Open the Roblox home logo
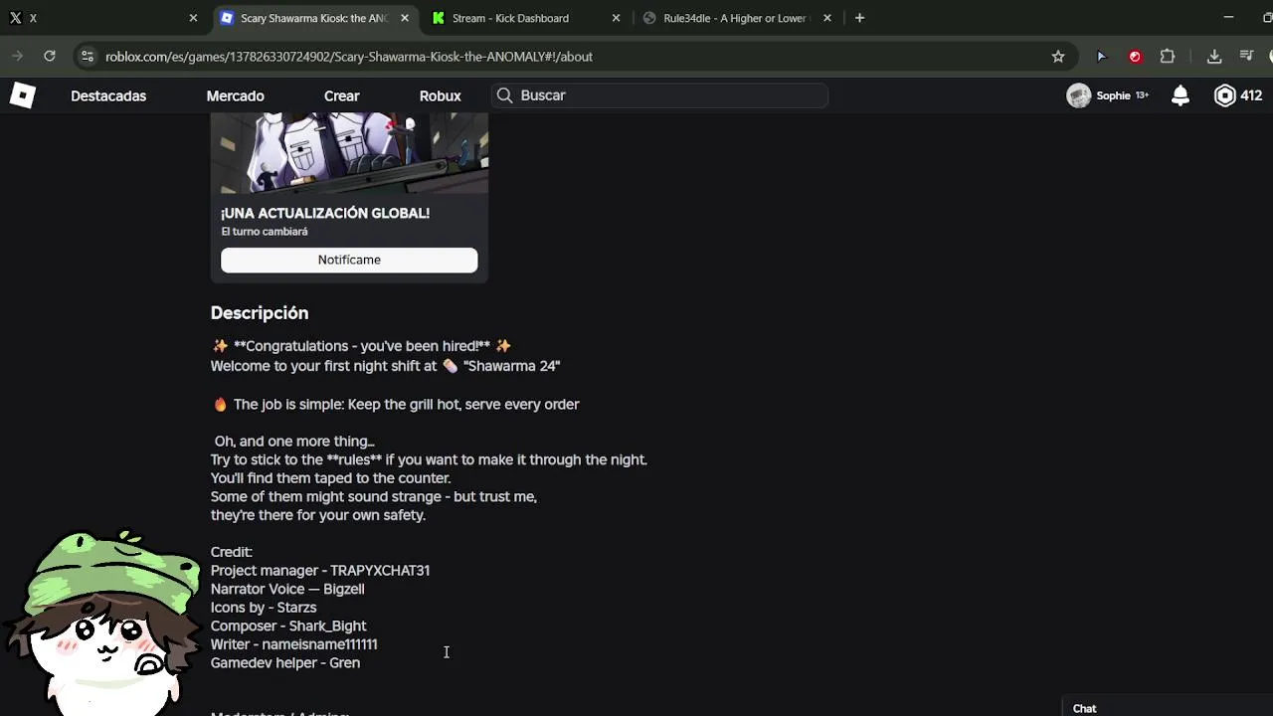This screenshot has width=1273, height=716. [22, 95]
